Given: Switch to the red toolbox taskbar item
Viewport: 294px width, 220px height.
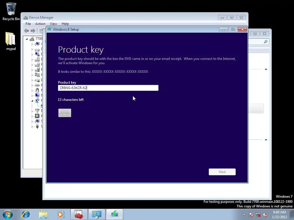Looking at the screenshot, I should [x=79, y=214].
